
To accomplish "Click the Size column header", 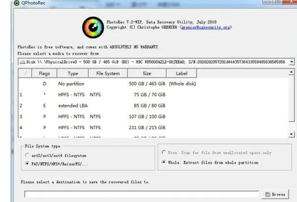I will (x=147, y=73).
